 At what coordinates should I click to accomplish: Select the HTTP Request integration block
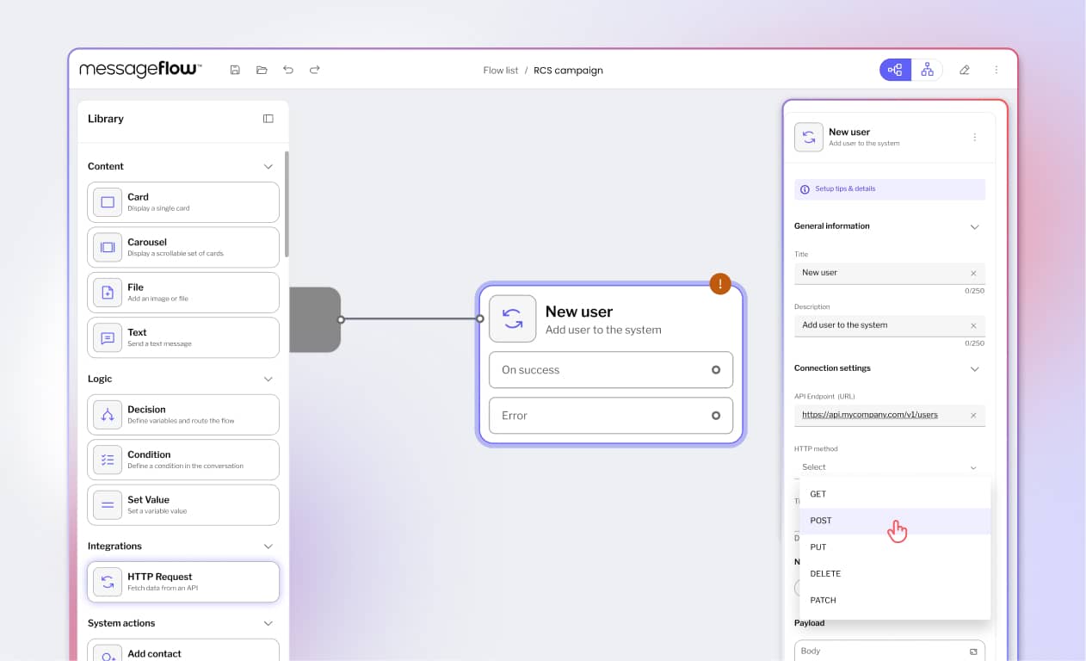(183, 582)
